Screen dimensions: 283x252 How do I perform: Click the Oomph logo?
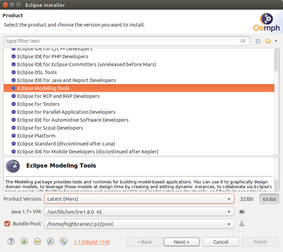click(266, 22)
